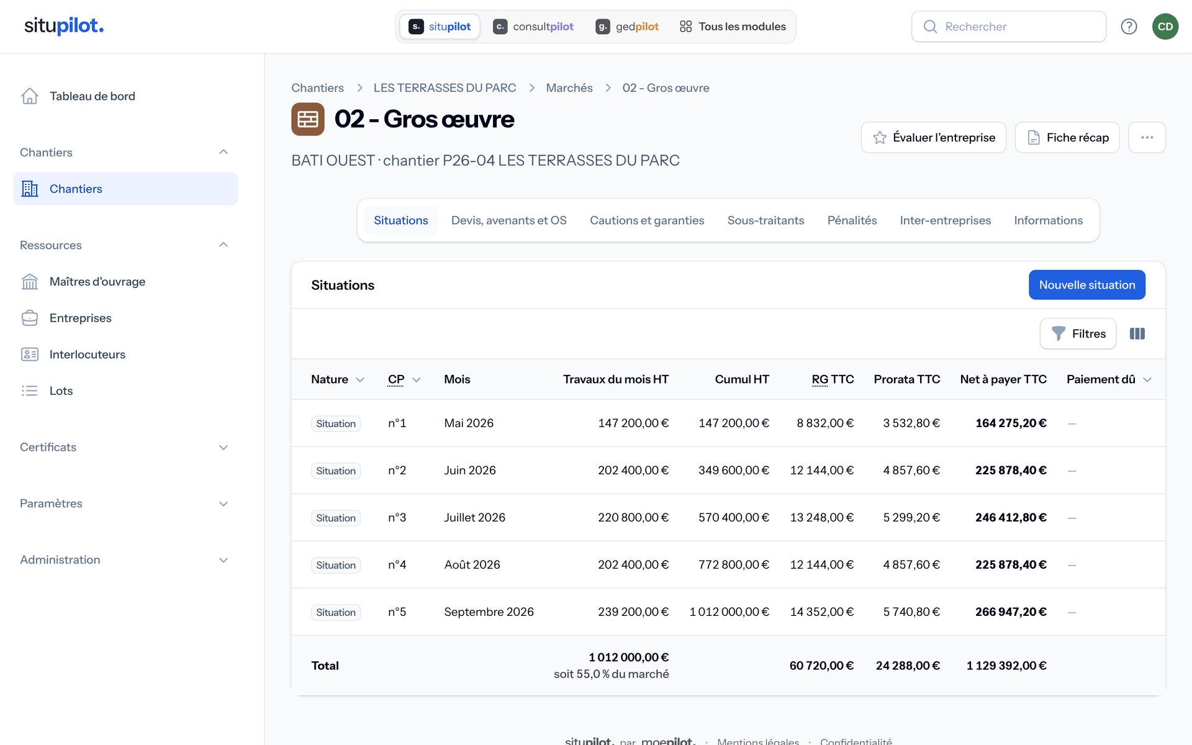This screenshot has height=745, width=1192.
Task: Click the Chantiers building icon in sidebar
Action: [x=30, y=189]
